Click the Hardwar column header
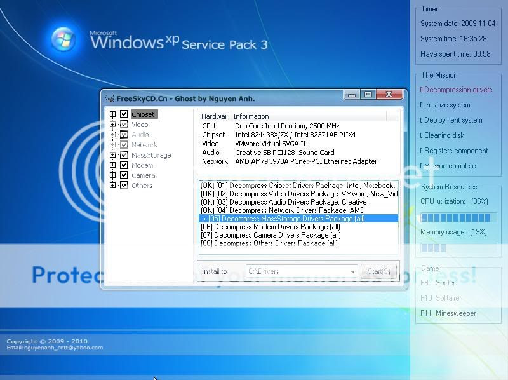 click(x=214, y=116)
